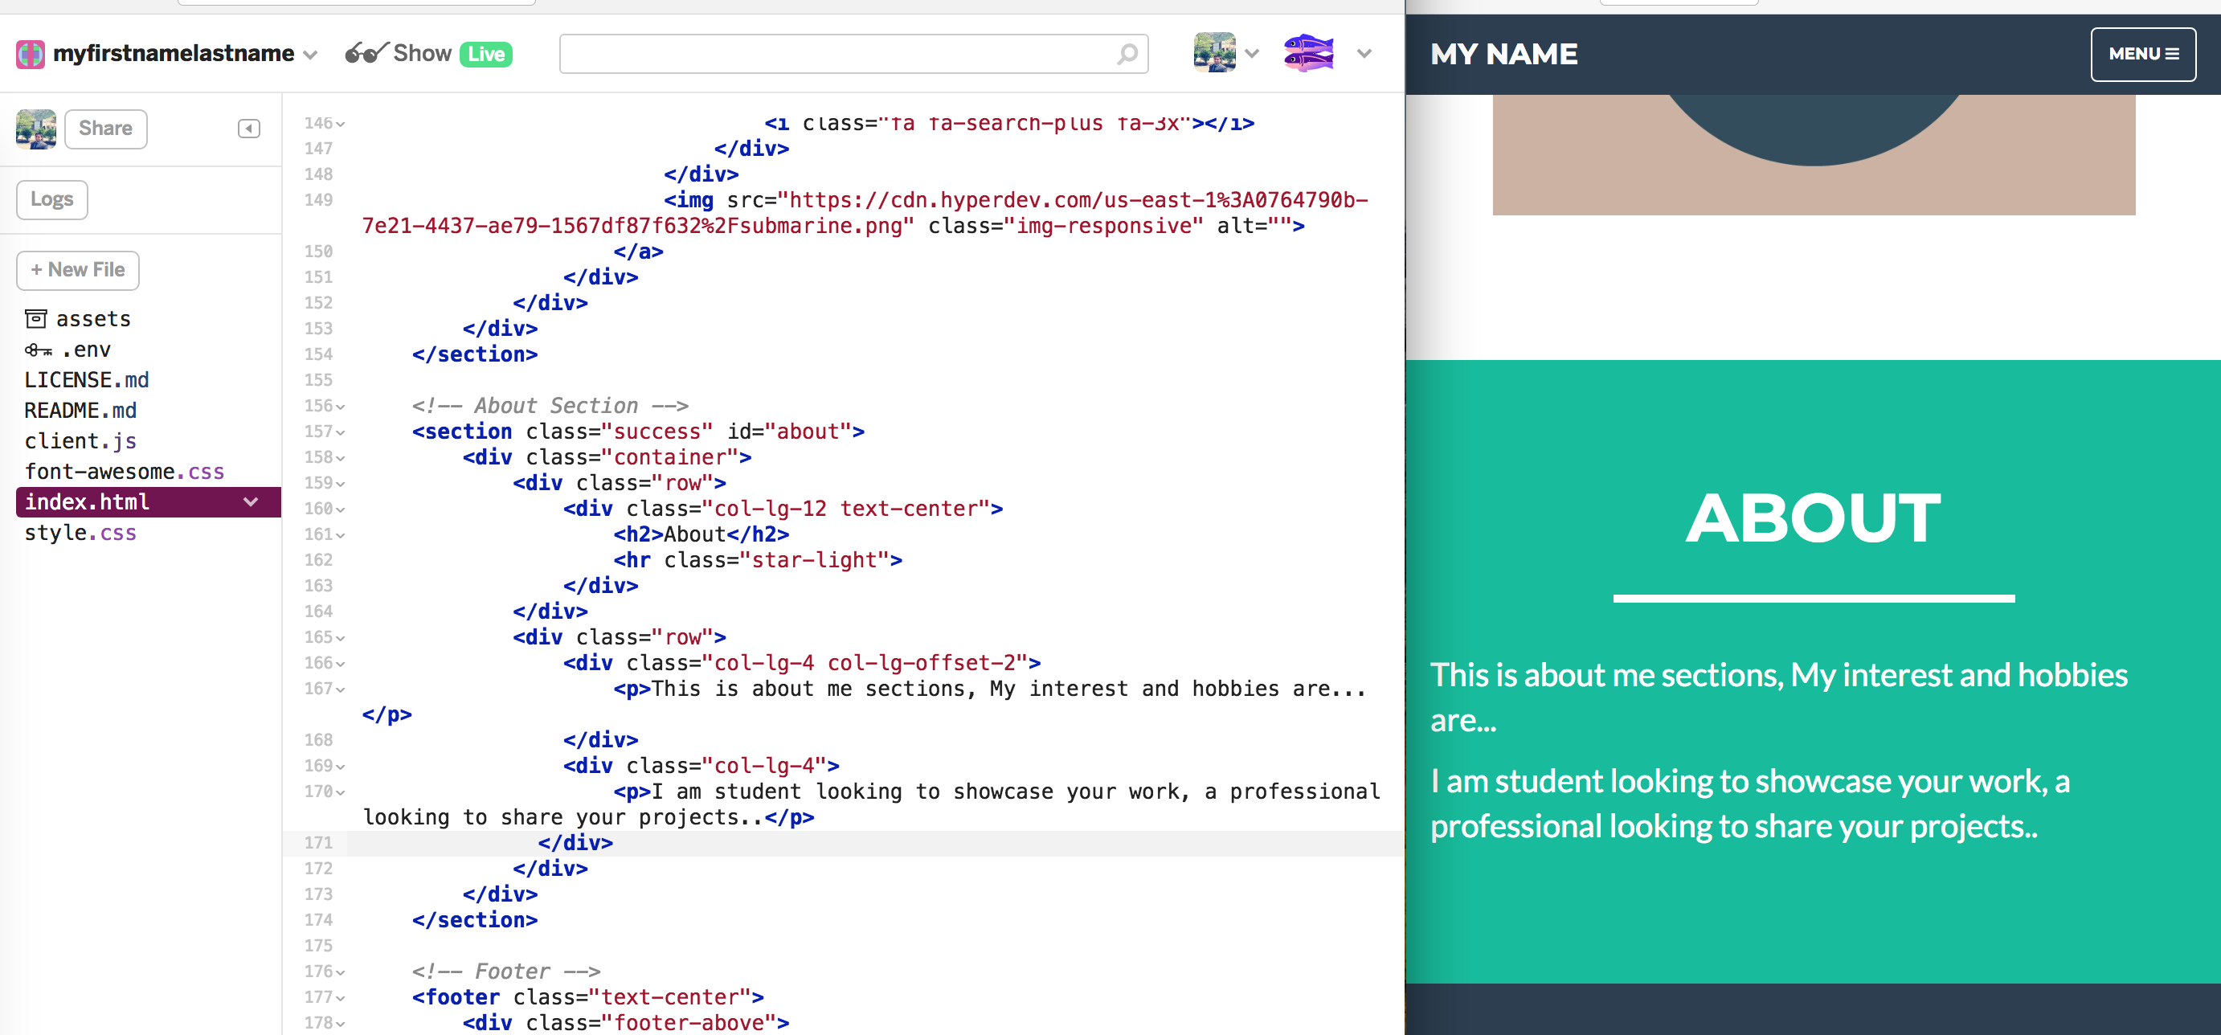The width and height of the screenshot is (2221, 1035).
Task: Expand the fish avatar dropdown chevron
Action: coord(1365,54)
